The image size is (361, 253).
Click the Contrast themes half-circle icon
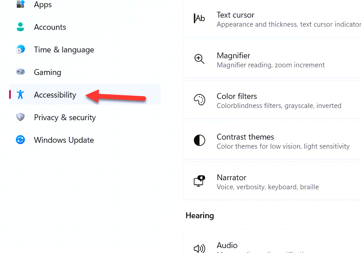pos(199,141)
